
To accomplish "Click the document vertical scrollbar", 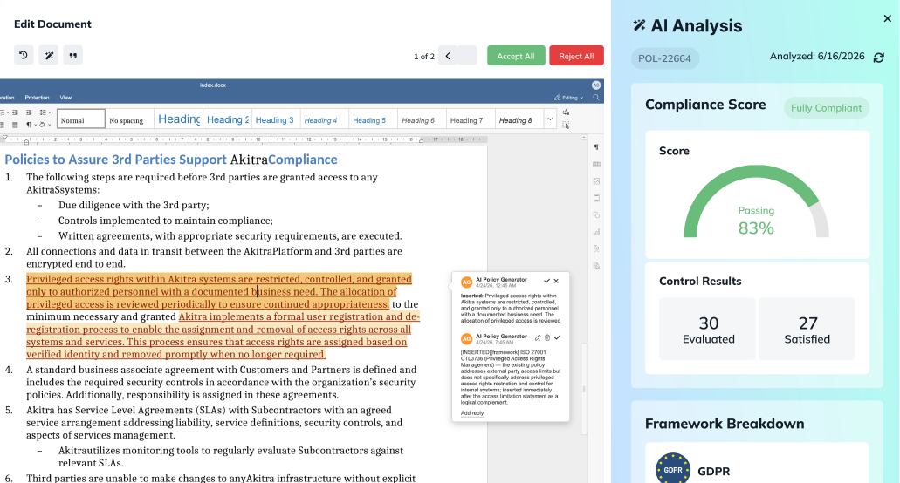I will [584, 387].
